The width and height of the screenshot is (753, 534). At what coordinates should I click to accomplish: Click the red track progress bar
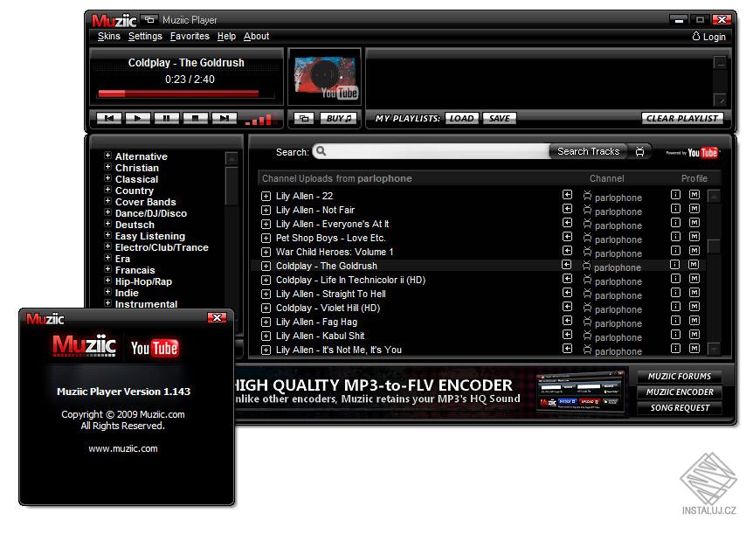179,94
